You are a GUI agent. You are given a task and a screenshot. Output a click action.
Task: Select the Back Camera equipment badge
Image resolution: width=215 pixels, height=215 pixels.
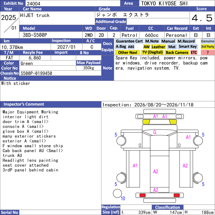pyautogui.click(x=177, y=52)
